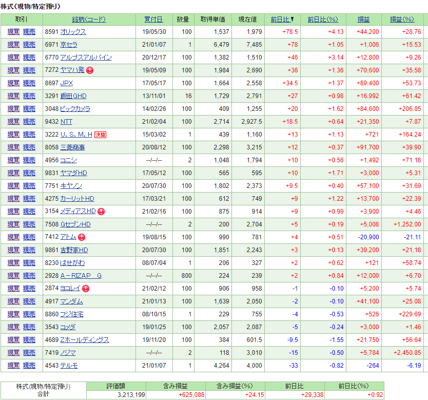Open the コメダ stock link

click(x=68, y=327)
